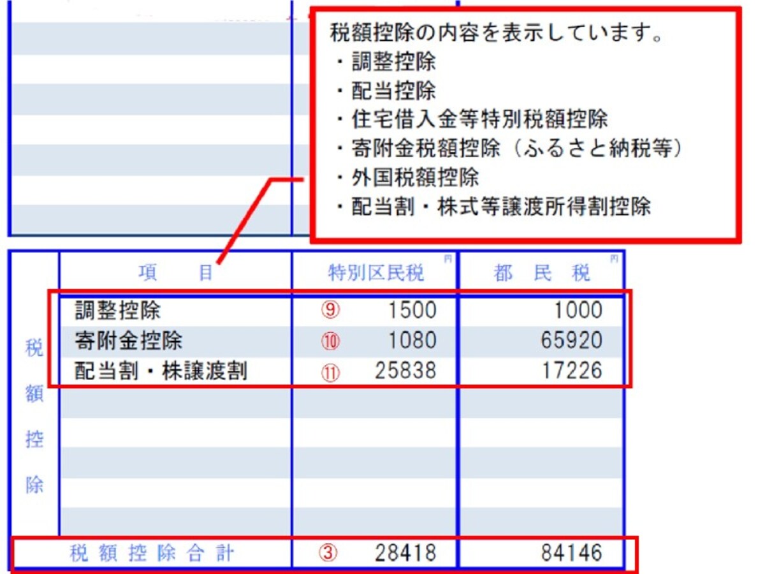Viewport: 765px width, 574px height.
Task: Click the 都民税 column header
Action: pos(542,273)
